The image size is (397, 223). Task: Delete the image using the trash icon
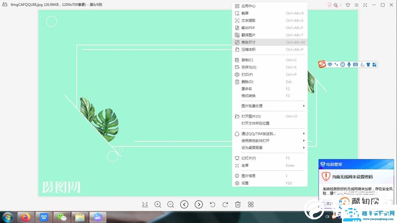click(238, 204)
